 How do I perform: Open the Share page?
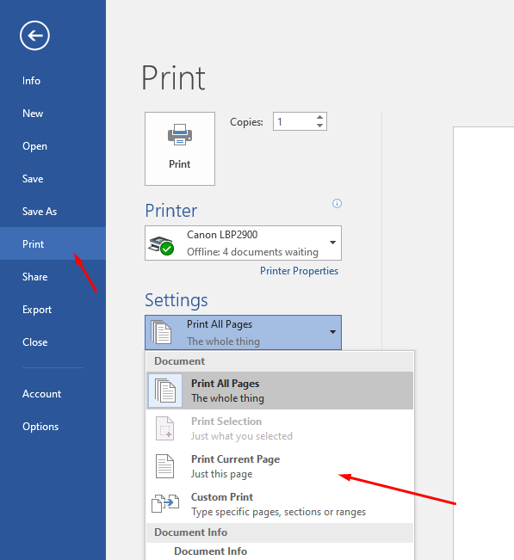point(35,277)
